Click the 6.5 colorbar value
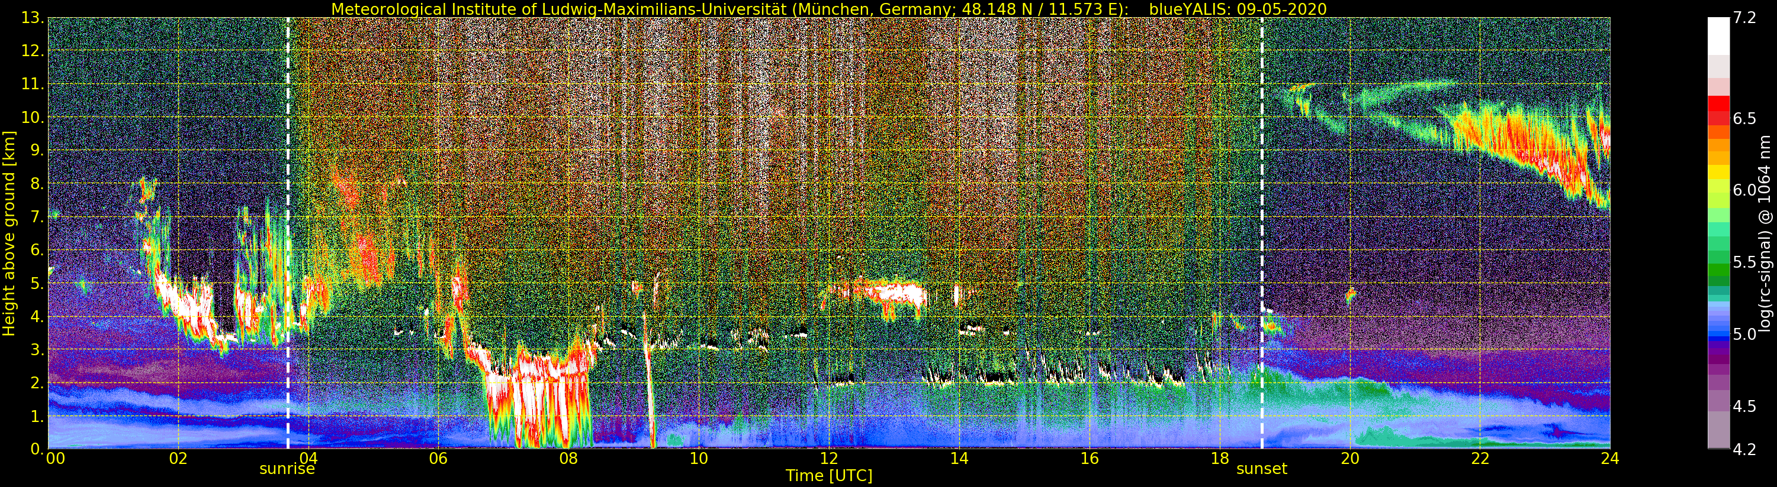Image resolution: width=1777 pixels, height=487 pixels. point(1744,118)
